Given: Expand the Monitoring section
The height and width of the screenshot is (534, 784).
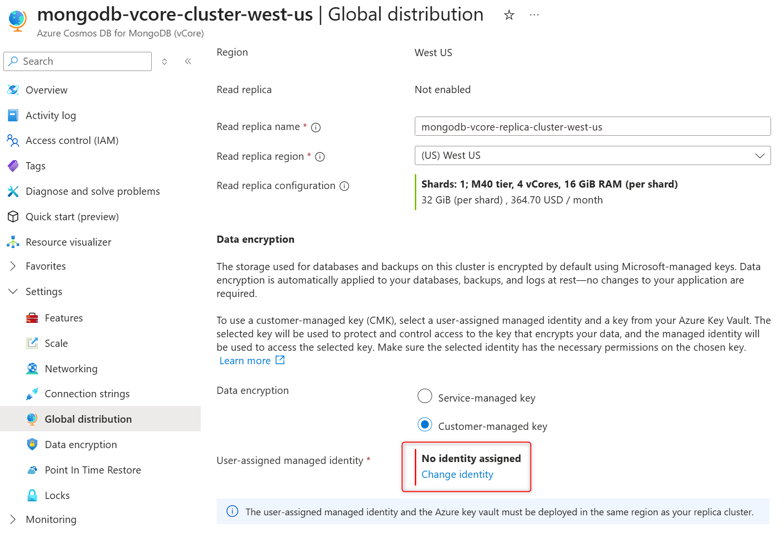Looking at the screenshot, I should (13, 520).
